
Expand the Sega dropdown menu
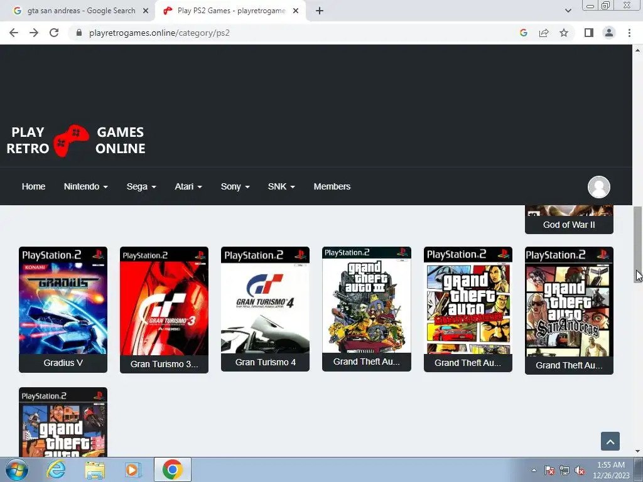(x=141, y=186)
